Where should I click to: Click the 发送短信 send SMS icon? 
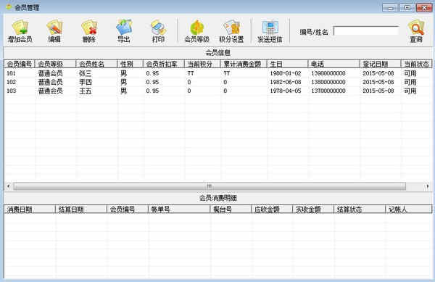coord(270,31)
